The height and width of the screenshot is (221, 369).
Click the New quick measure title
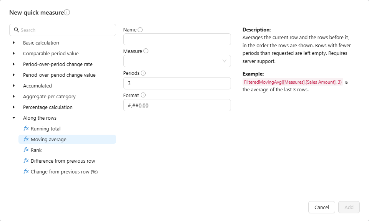pos(37,12)
